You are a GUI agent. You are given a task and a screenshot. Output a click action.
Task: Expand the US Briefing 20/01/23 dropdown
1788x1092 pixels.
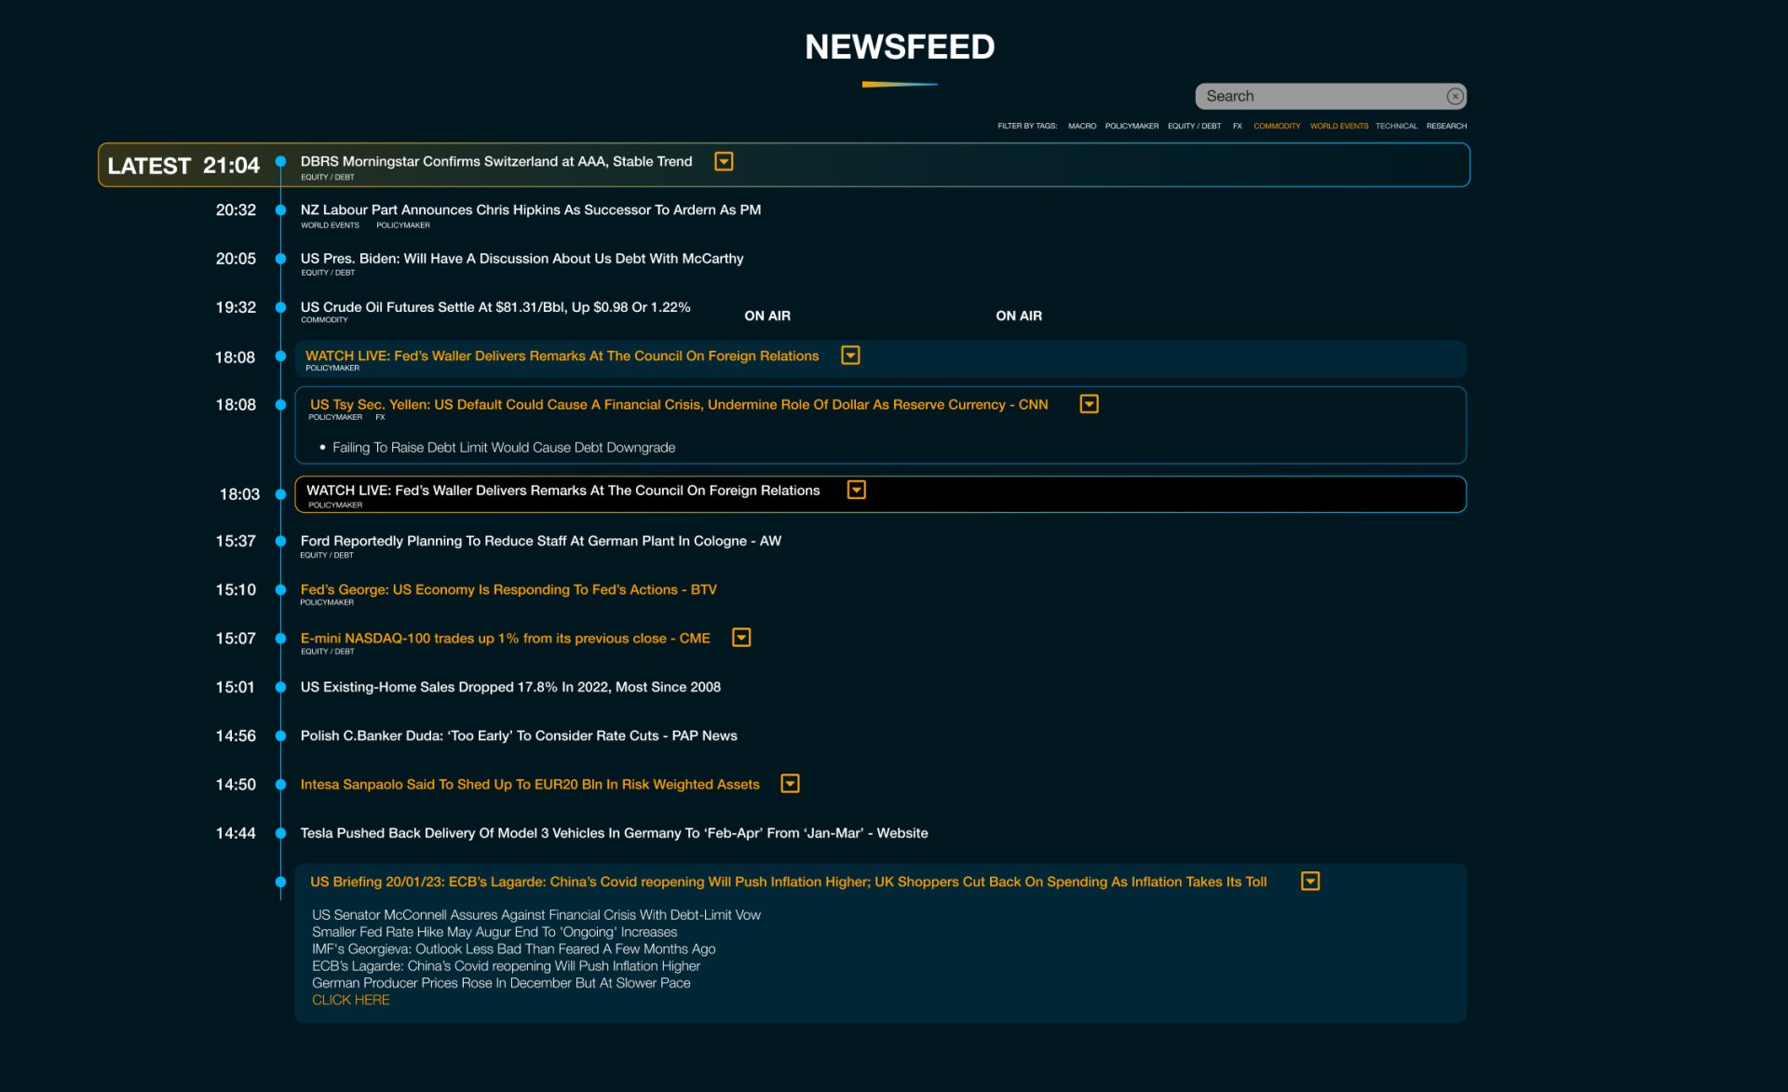1310,880
